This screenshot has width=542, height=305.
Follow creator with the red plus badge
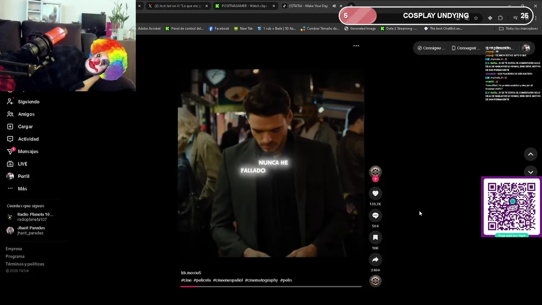pyautogui.click(x=375, y=179)
